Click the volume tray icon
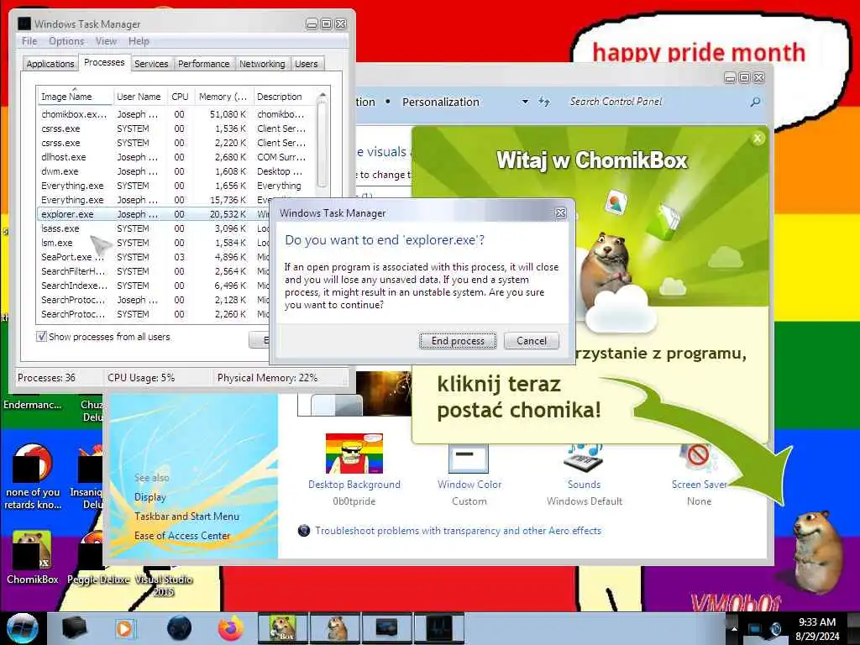This screenshot has height=645, width=860. click(x=776, y=629)
